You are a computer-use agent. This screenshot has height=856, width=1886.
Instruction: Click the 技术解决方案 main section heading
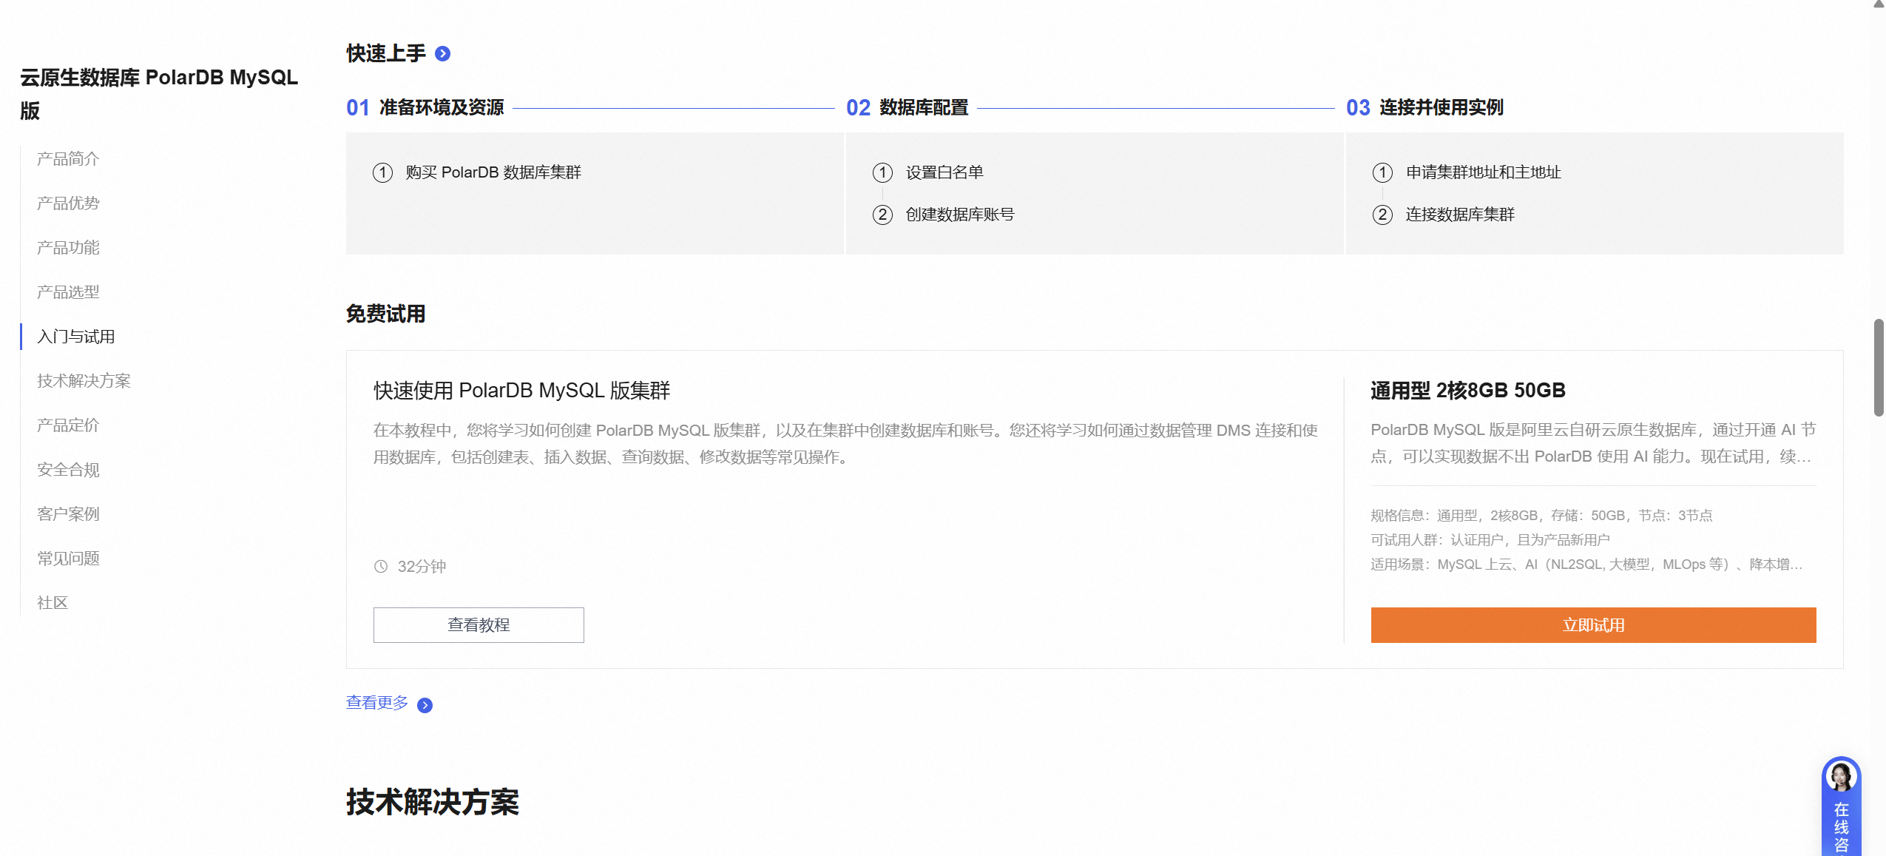pyautogui.click(x=433, y=803)
